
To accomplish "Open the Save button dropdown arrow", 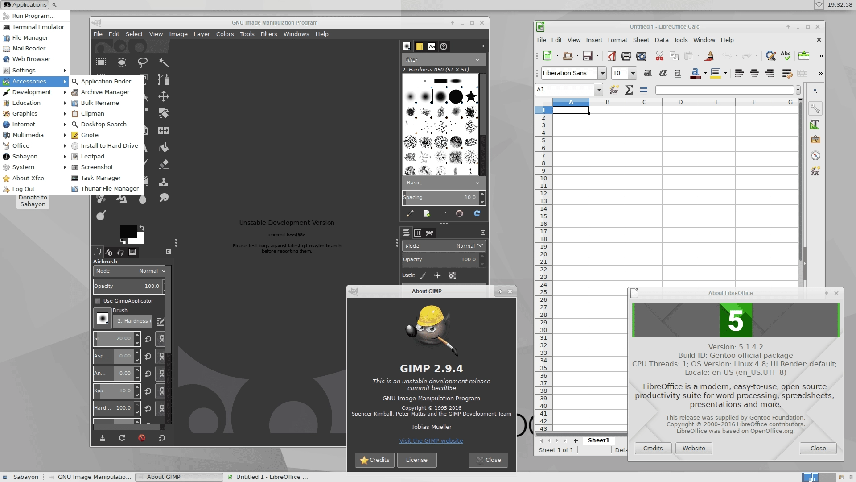I will tap(598, 56).
